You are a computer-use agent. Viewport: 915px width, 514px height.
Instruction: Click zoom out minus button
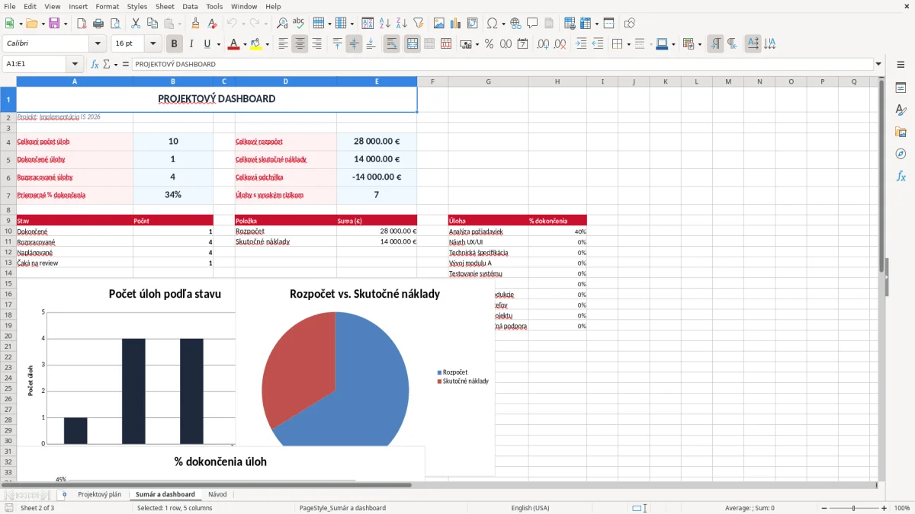pos(823,508)
